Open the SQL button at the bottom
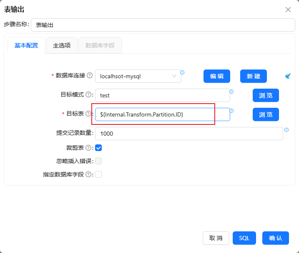The image size is (299, 253). pos(244,238)
